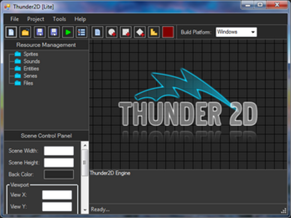Click the Viewport group label
Image resolution: width=291 pixels, height=218 pixels.
point(19,185)
